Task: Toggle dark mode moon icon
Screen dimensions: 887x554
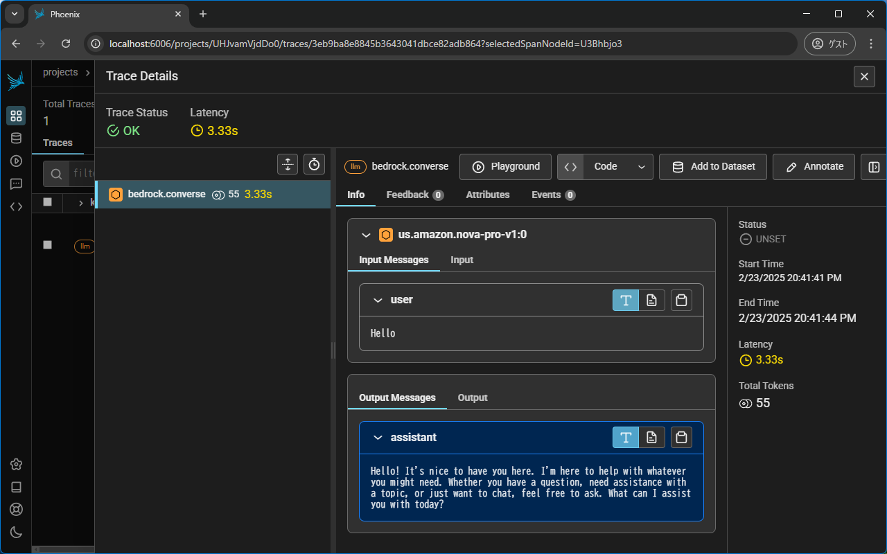Action: click(x=16, y=533)
